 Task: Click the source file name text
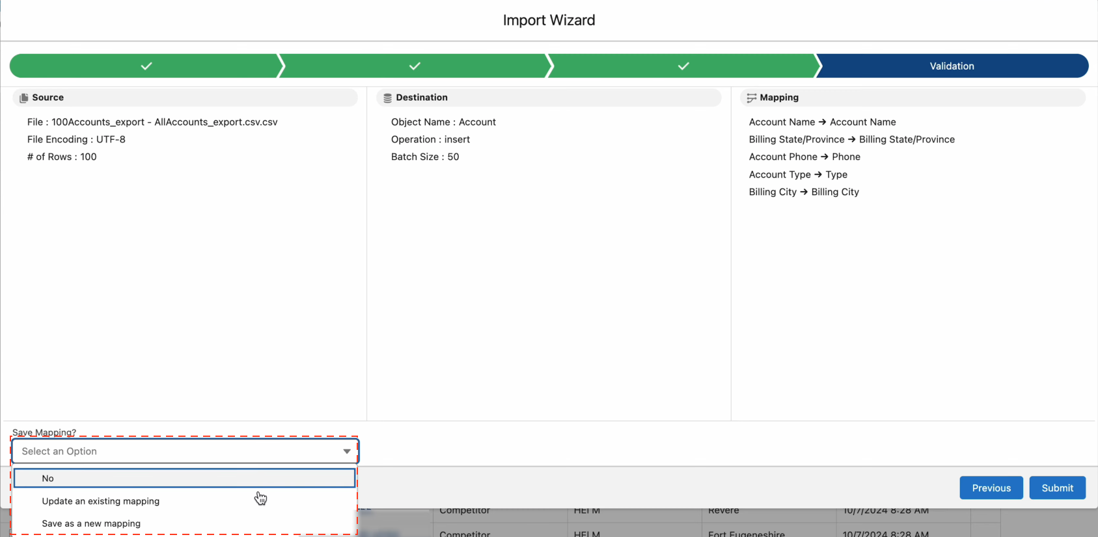pyautogui.click(x=164, y=122)
